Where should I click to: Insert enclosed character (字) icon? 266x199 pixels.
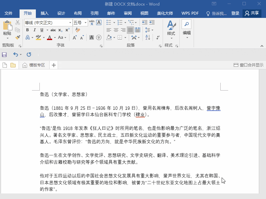99,37
